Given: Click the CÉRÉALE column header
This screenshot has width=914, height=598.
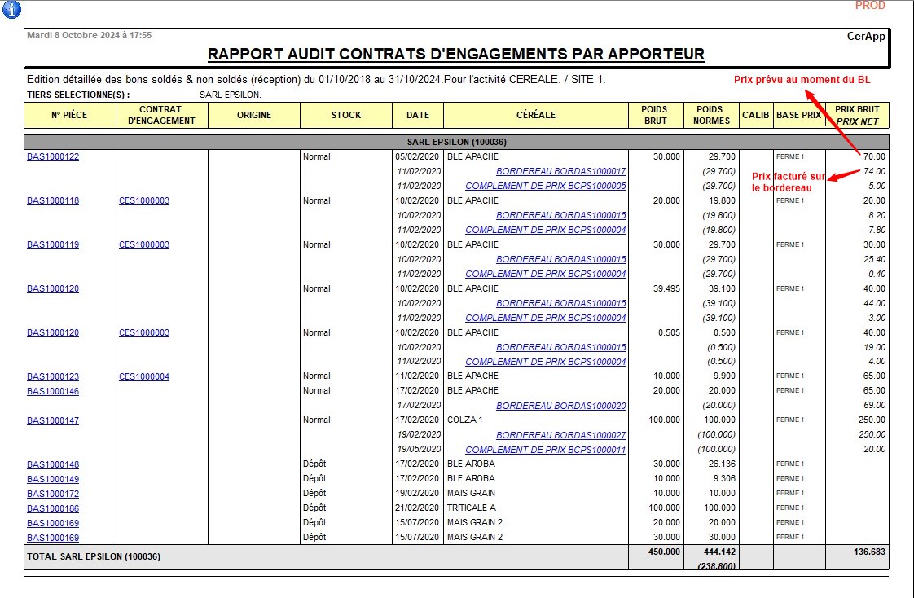Looking at the screenshot, I should (535, 116).
